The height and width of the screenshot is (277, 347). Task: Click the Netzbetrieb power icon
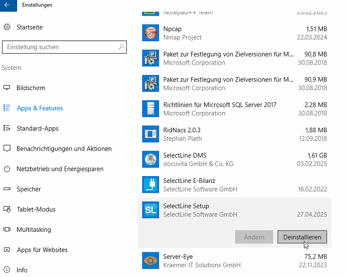click(7, 169)
